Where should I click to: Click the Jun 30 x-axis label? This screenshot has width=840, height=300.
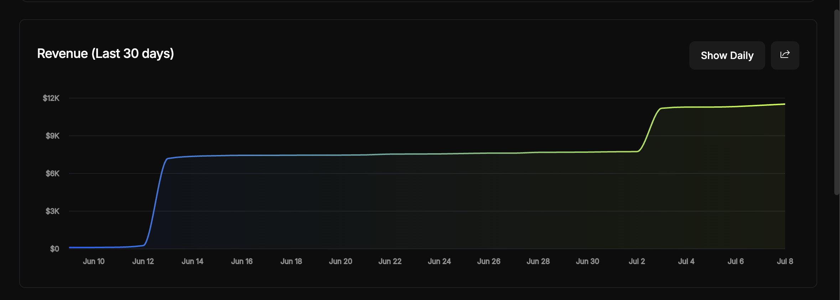587,261
